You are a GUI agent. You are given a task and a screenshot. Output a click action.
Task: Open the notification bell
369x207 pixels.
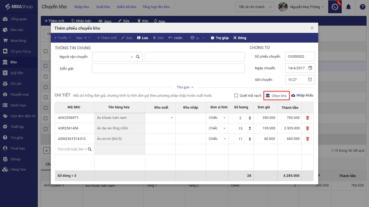[348, 7]
